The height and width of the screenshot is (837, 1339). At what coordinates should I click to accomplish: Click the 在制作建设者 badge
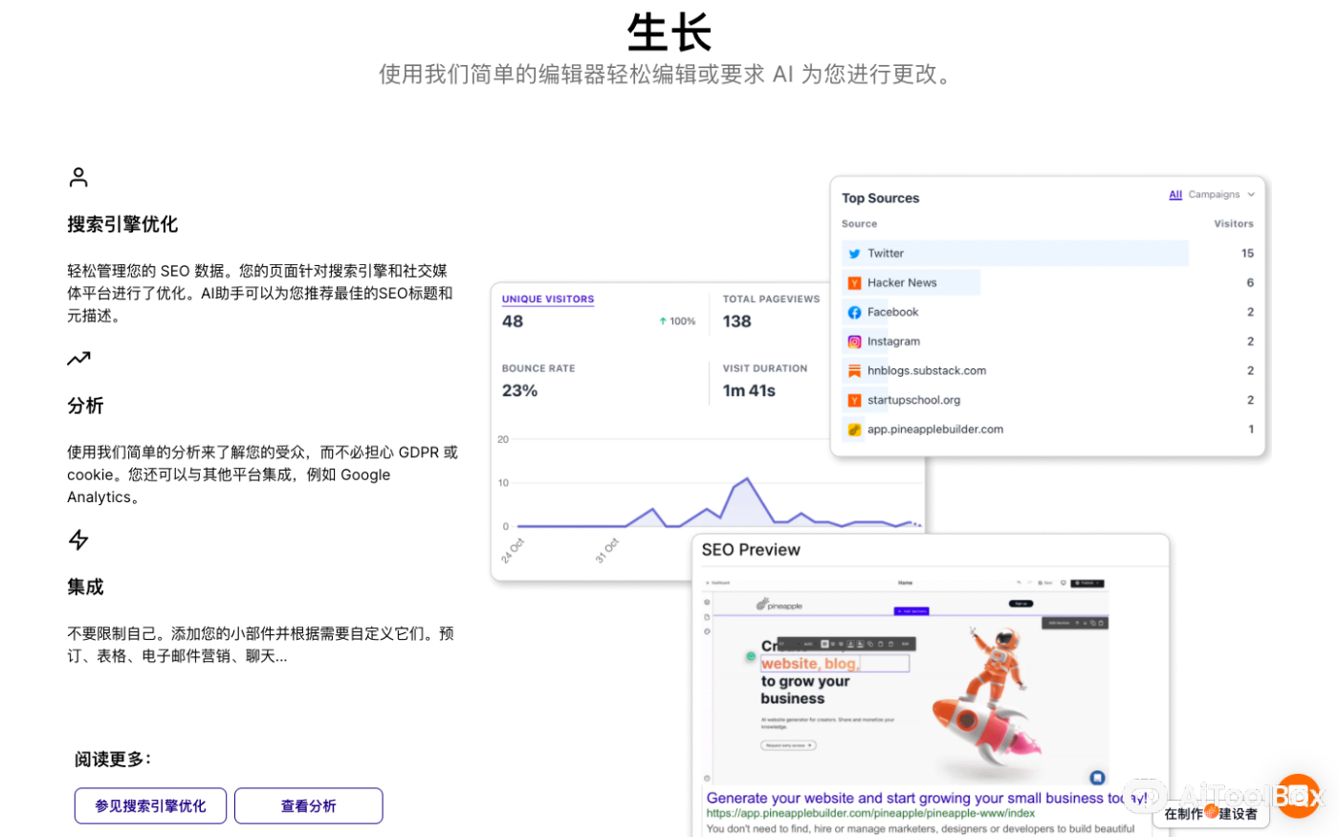pyautogui.click(x=1210, y=813)
